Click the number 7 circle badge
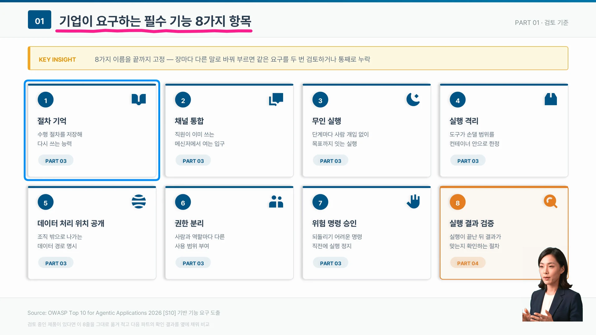This screenshot has width=596, height=335. [x=320, y=202]
